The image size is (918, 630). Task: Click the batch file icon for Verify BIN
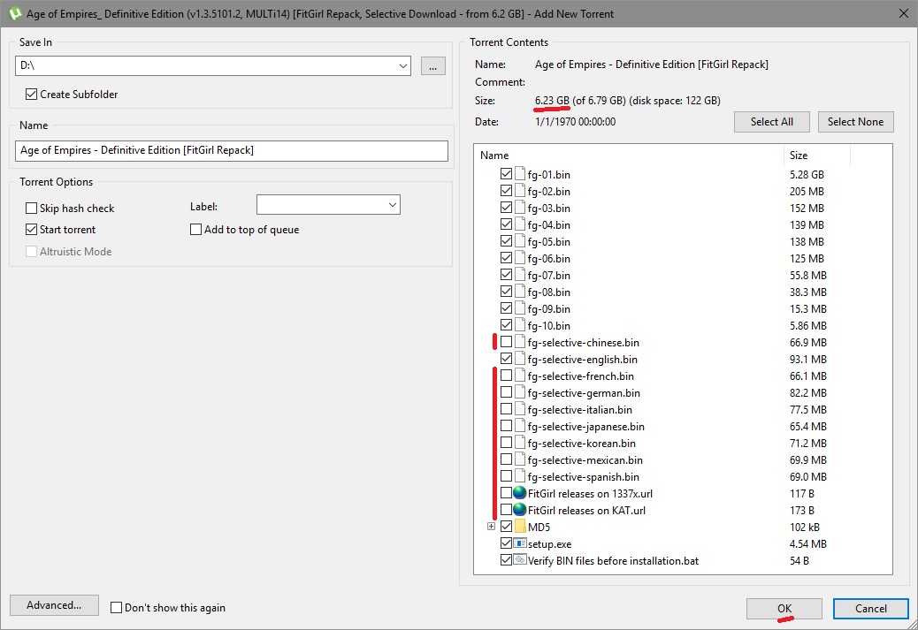pyautogui.click(x=520, y=560)
